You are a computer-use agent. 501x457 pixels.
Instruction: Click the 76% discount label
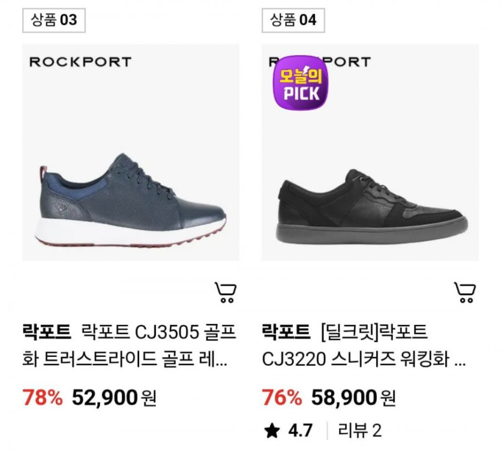point(281,397)
